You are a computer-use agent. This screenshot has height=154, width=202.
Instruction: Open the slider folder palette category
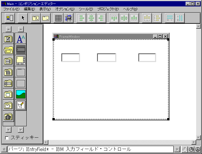coord(8,83)
